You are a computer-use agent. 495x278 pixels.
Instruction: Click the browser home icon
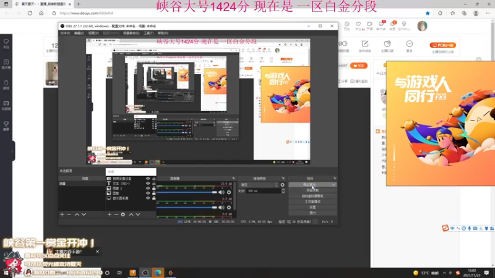(41, 13)
